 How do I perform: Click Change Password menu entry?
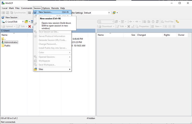(x=52, y=44)
